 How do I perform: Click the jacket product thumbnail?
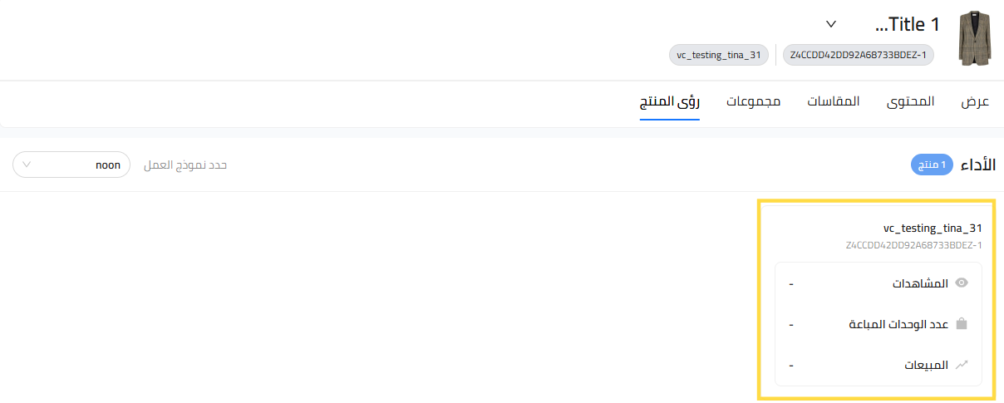click(974, 38)
